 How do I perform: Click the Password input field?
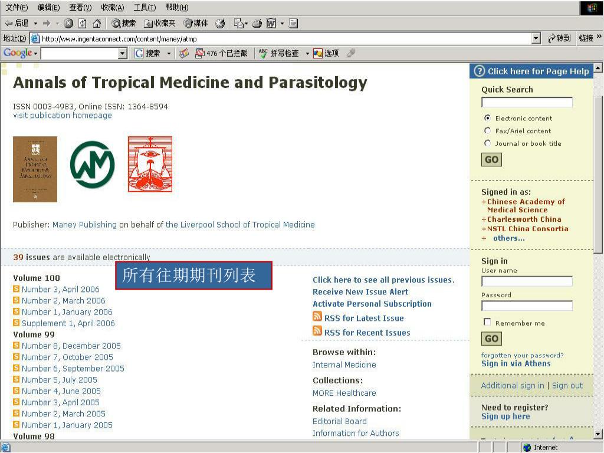527,306
